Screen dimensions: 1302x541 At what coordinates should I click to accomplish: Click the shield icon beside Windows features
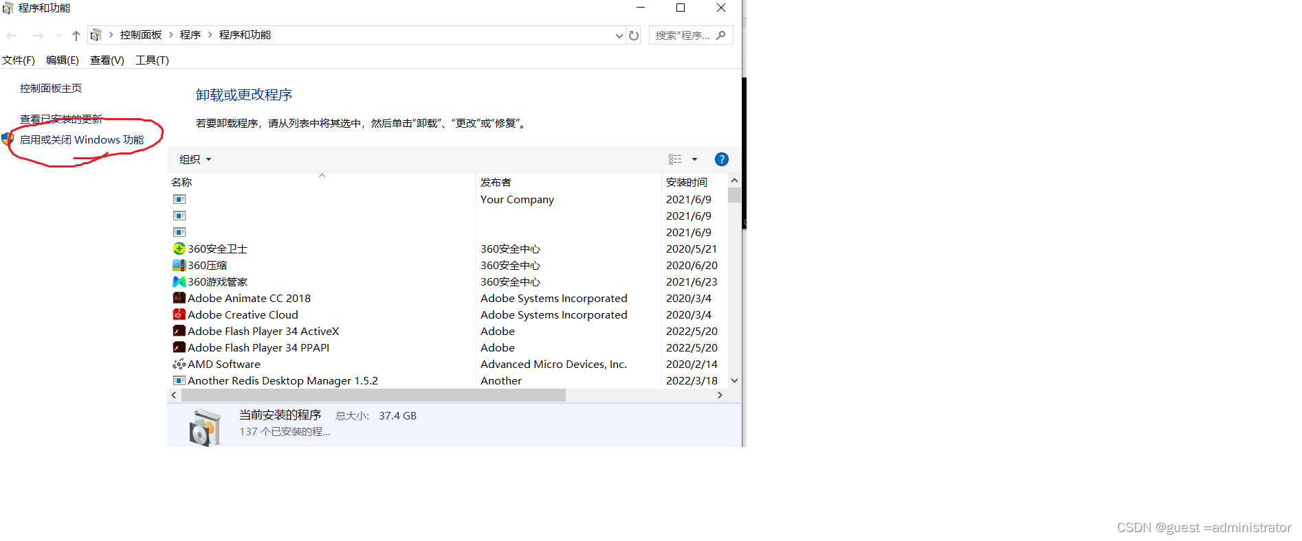[x=8, y=139]
